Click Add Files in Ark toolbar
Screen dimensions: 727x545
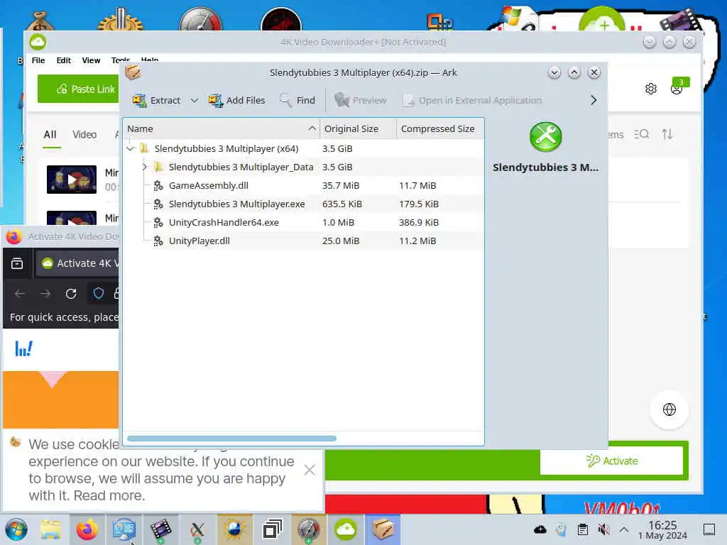click(236, 100)
